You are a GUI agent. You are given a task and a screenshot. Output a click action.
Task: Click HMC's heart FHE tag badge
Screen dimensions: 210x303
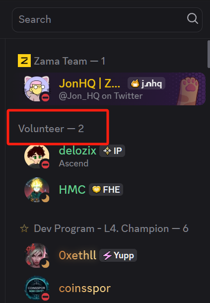coord(106,189)
